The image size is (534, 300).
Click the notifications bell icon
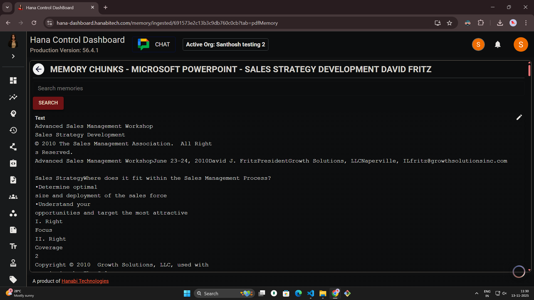(498, 44)
